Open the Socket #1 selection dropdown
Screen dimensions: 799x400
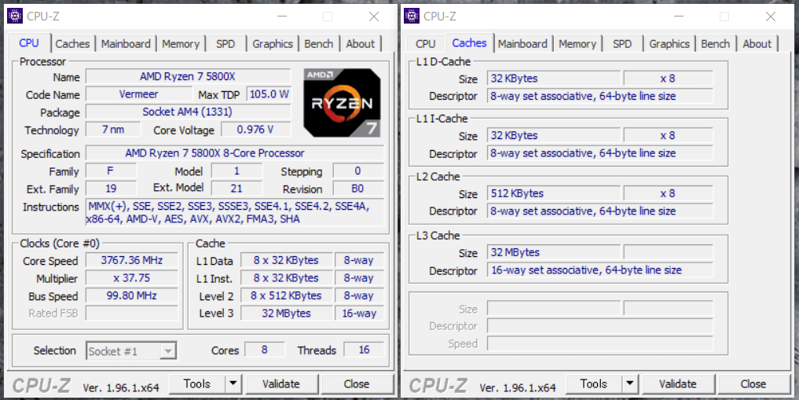131,351
